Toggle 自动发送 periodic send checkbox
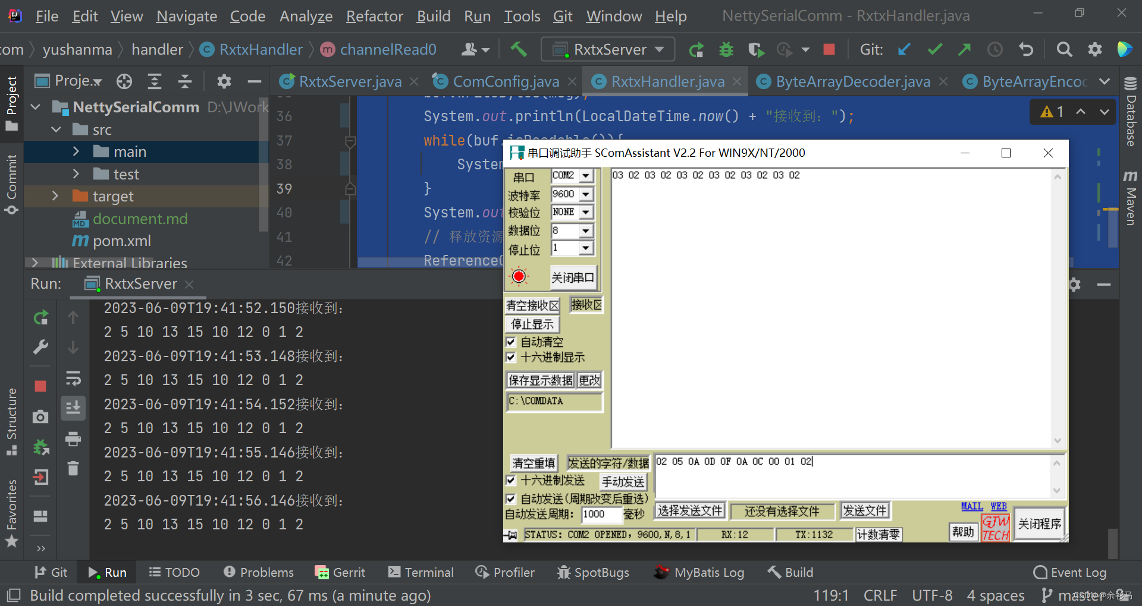The height and width of the screenshot is (606, 1142). click(511, 498)
